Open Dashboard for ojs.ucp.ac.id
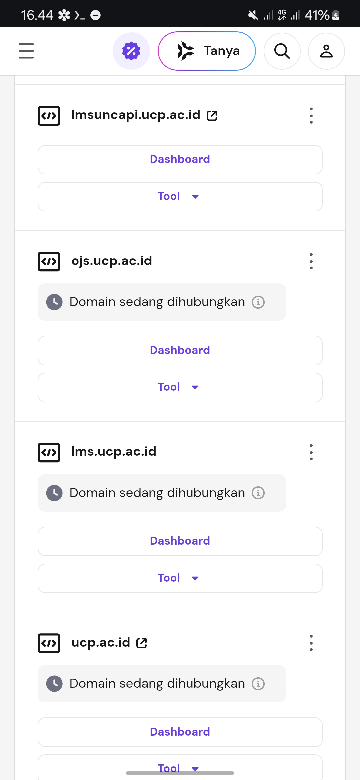 click(x=180, y=350)
